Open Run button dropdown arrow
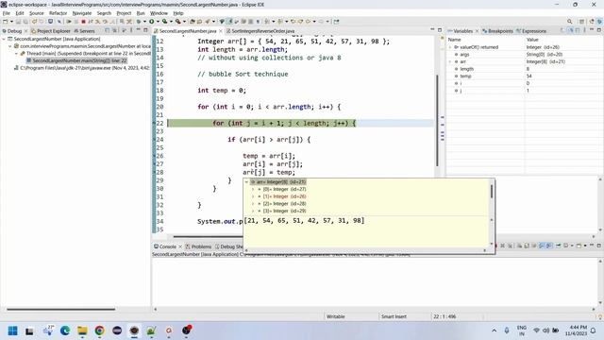The height and width of the screenshot is (340, 604). point(158,22)
